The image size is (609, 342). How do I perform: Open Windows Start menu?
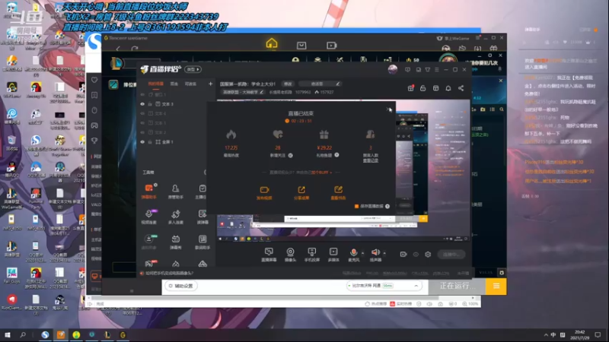point(8,334)
